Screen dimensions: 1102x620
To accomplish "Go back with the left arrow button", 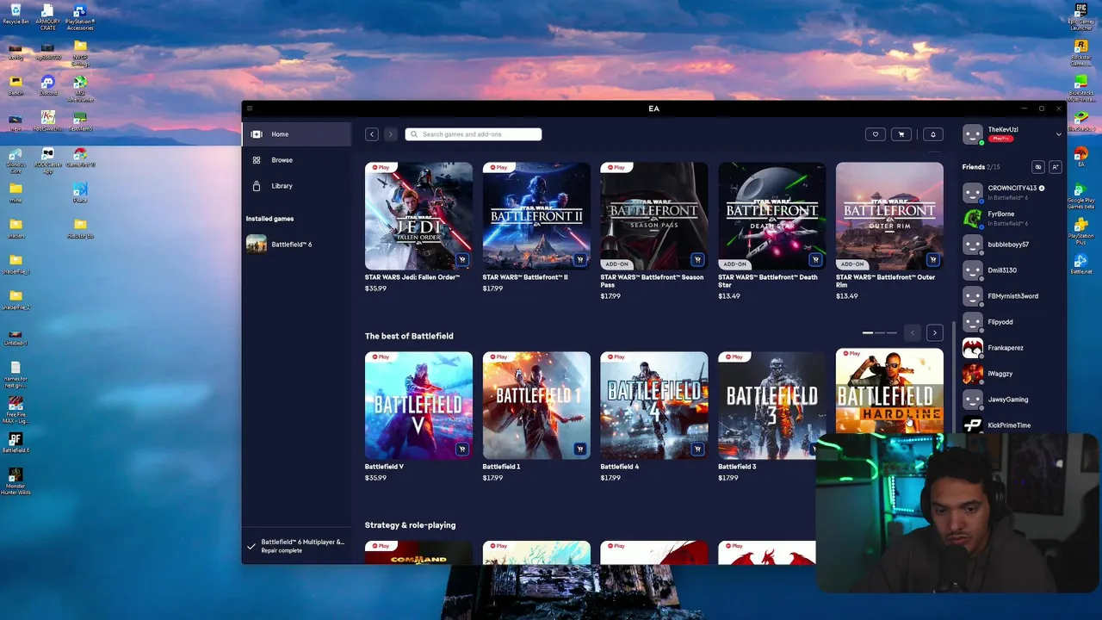I will [x=372, y=134].
